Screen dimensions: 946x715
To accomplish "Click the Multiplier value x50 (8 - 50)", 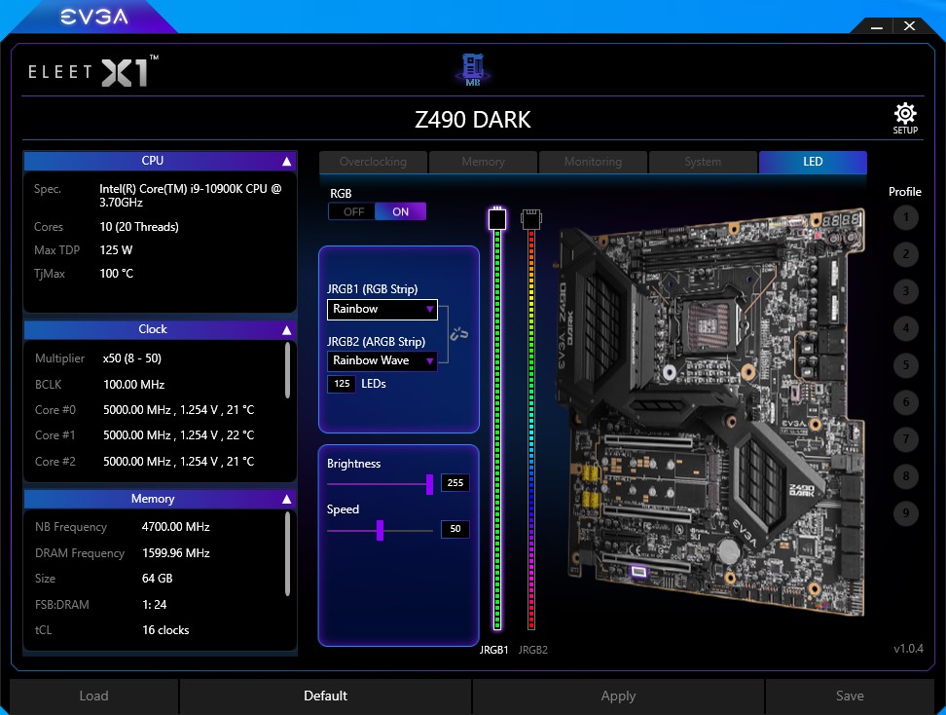I will tap(132, 358).
